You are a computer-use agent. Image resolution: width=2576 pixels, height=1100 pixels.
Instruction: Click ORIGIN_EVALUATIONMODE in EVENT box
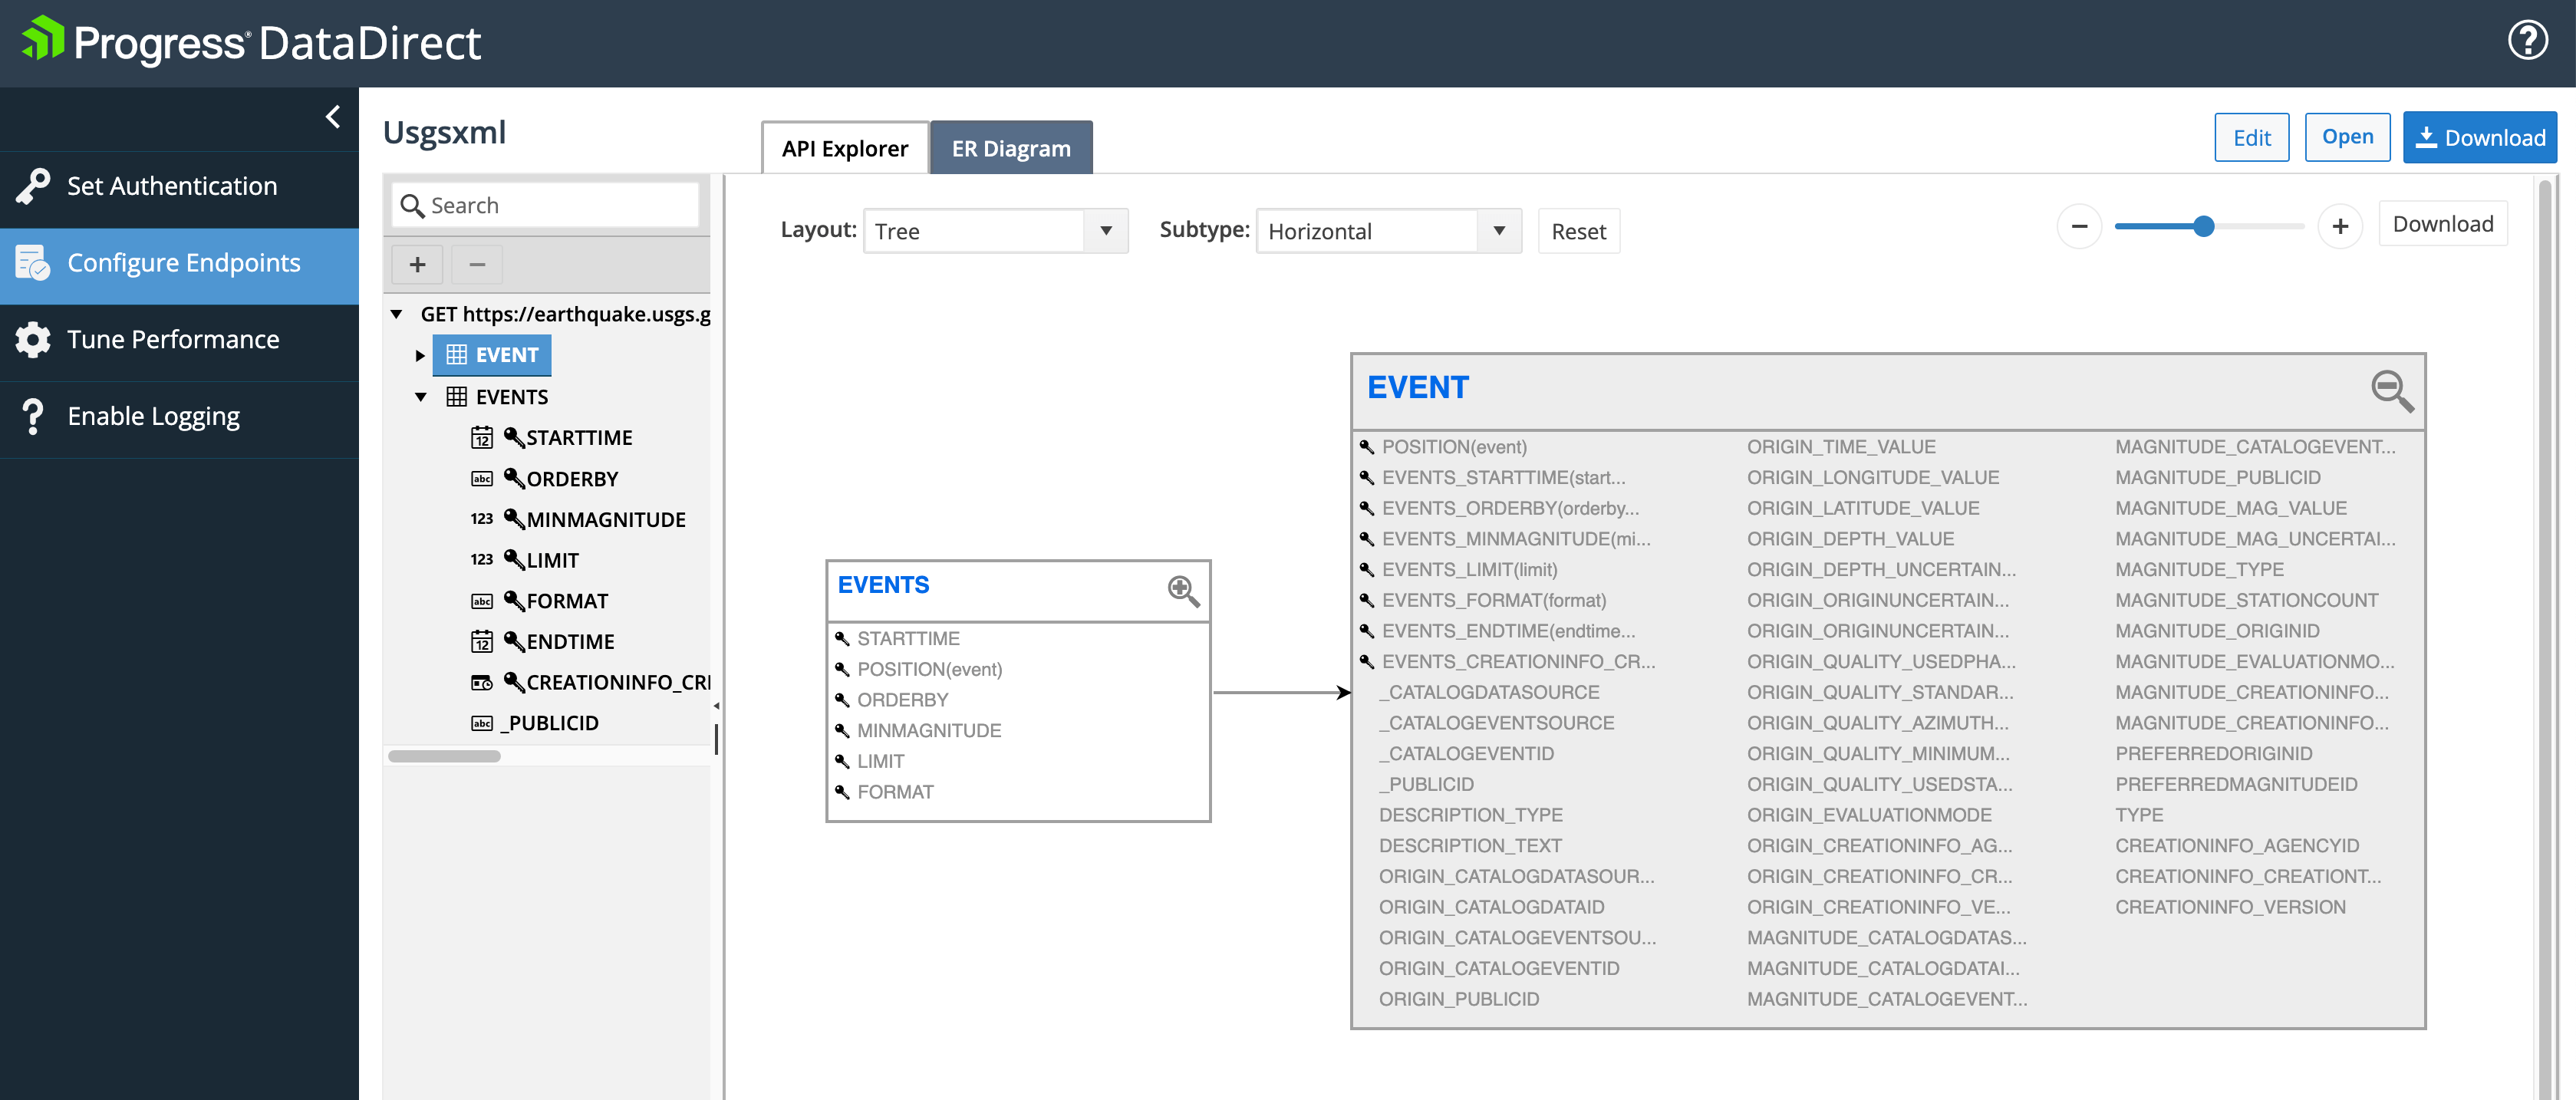click(1869, 815)
